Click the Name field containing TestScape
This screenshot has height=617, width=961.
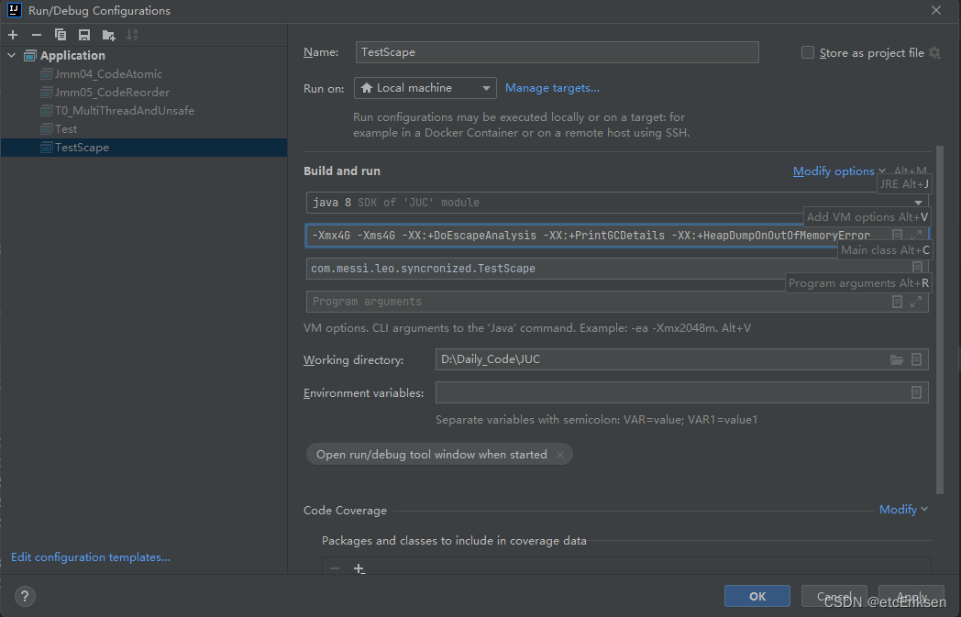pos(558,52)
